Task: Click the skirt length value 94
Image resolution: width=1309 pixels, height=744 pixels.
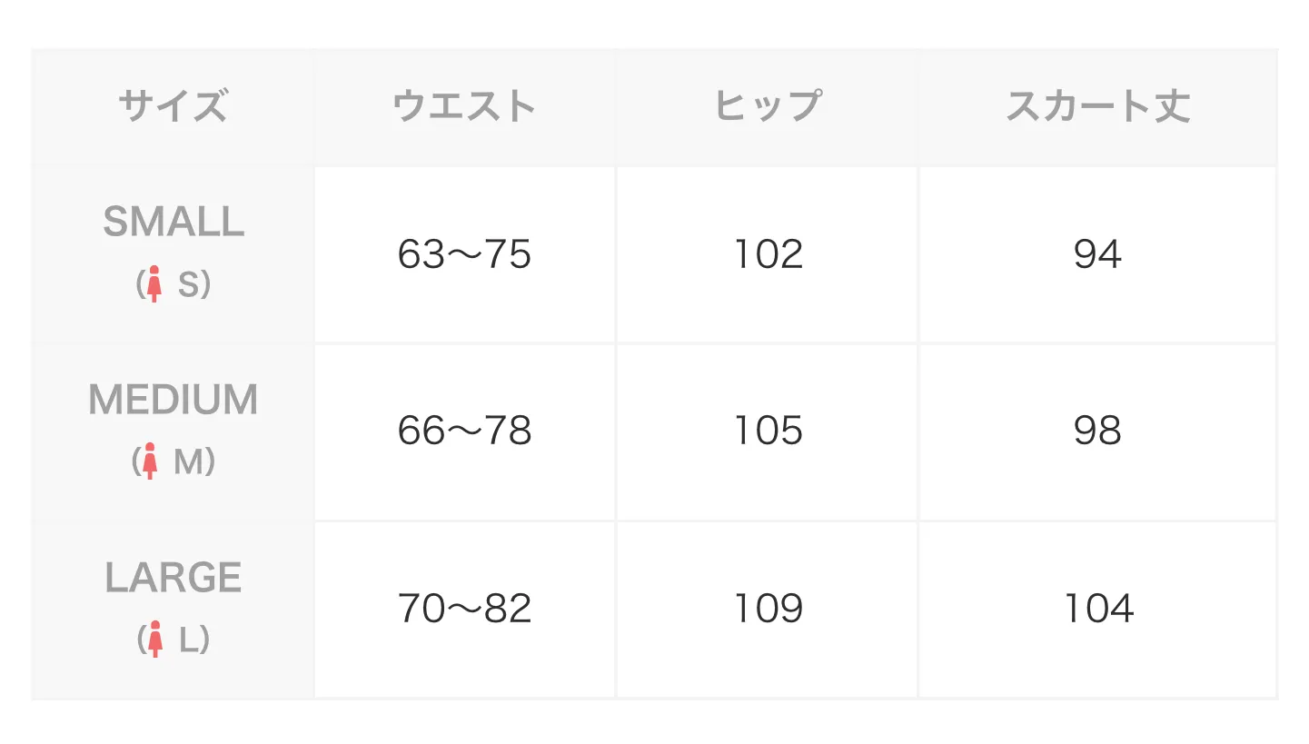Action: pyautogui.click(x=1097, y=254)
